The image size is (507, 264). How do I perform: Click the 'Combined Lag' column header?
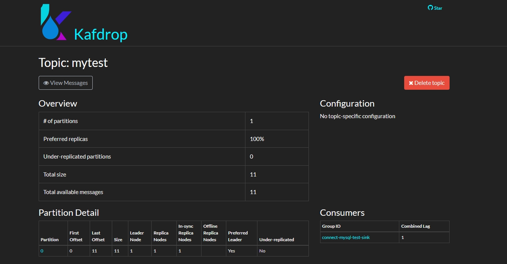(415, 226)
